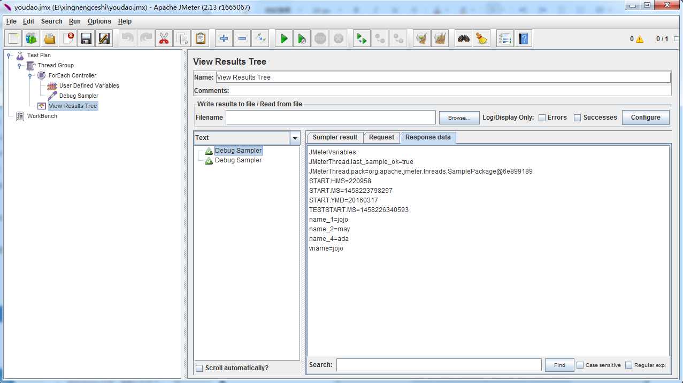
Task: Click the Function Helper list icon
Action: click(x=504, y=38)
